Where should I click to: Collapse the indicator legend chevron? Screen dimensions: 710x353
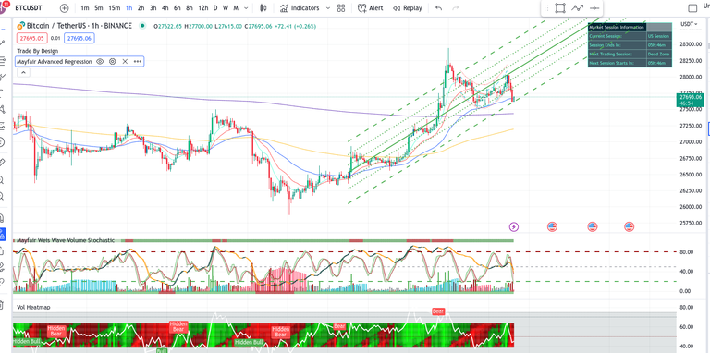pyautogui.click(x=23, y=72)
